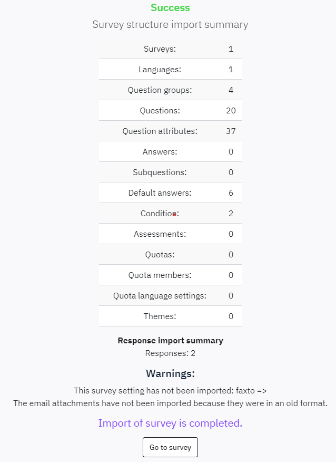Screen dimensions: 336x462
Task: Select the Survey structure import summary title
Action: 170,24
